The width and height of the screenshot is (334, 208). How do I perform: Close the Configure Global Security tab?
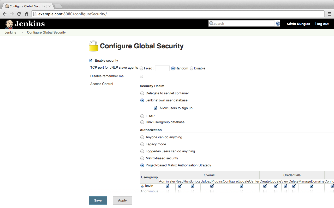[x=50, y=6]
